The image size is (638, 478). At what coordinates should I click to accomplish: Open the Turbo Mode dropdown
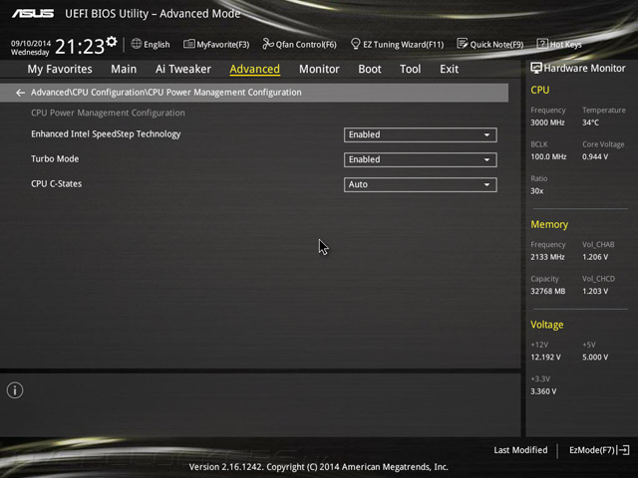coord(420,159)
